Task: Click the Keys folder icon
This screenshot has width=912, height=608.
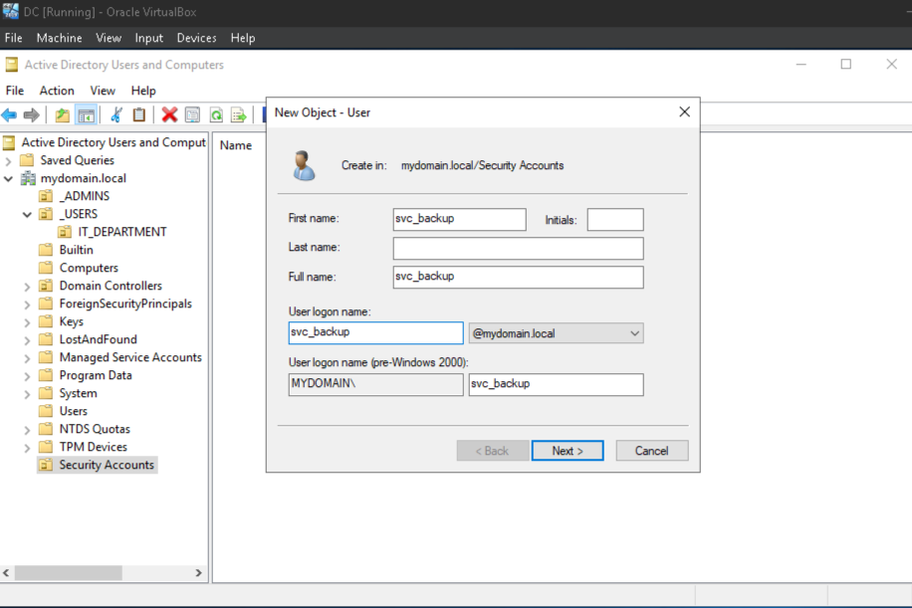Action: pos(46,321)
